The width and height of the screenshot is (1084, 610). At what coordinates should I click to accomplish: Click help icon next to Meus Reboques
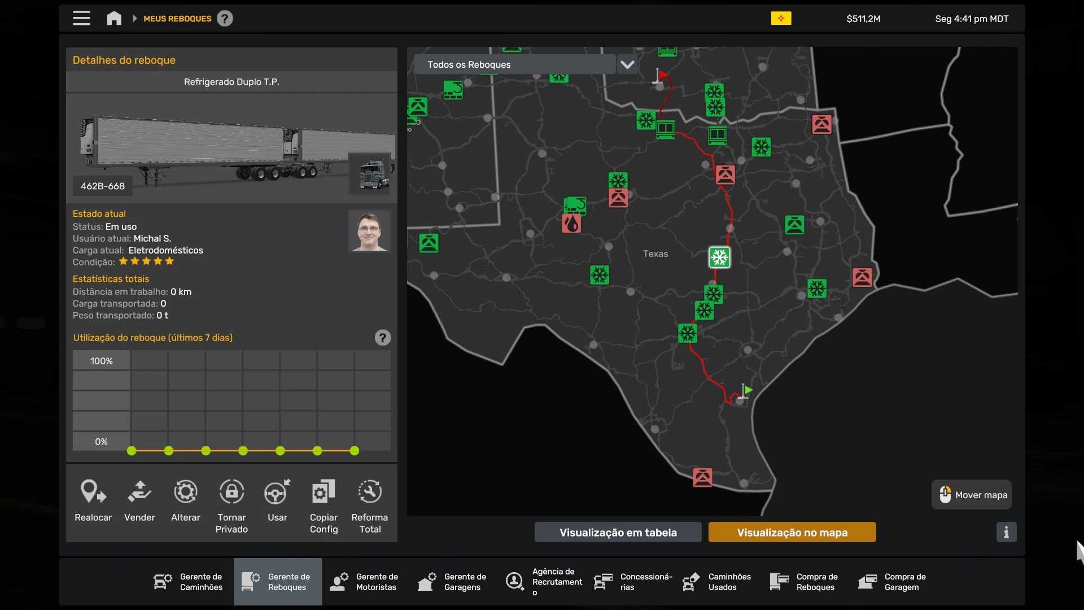(x=225, y=19)
